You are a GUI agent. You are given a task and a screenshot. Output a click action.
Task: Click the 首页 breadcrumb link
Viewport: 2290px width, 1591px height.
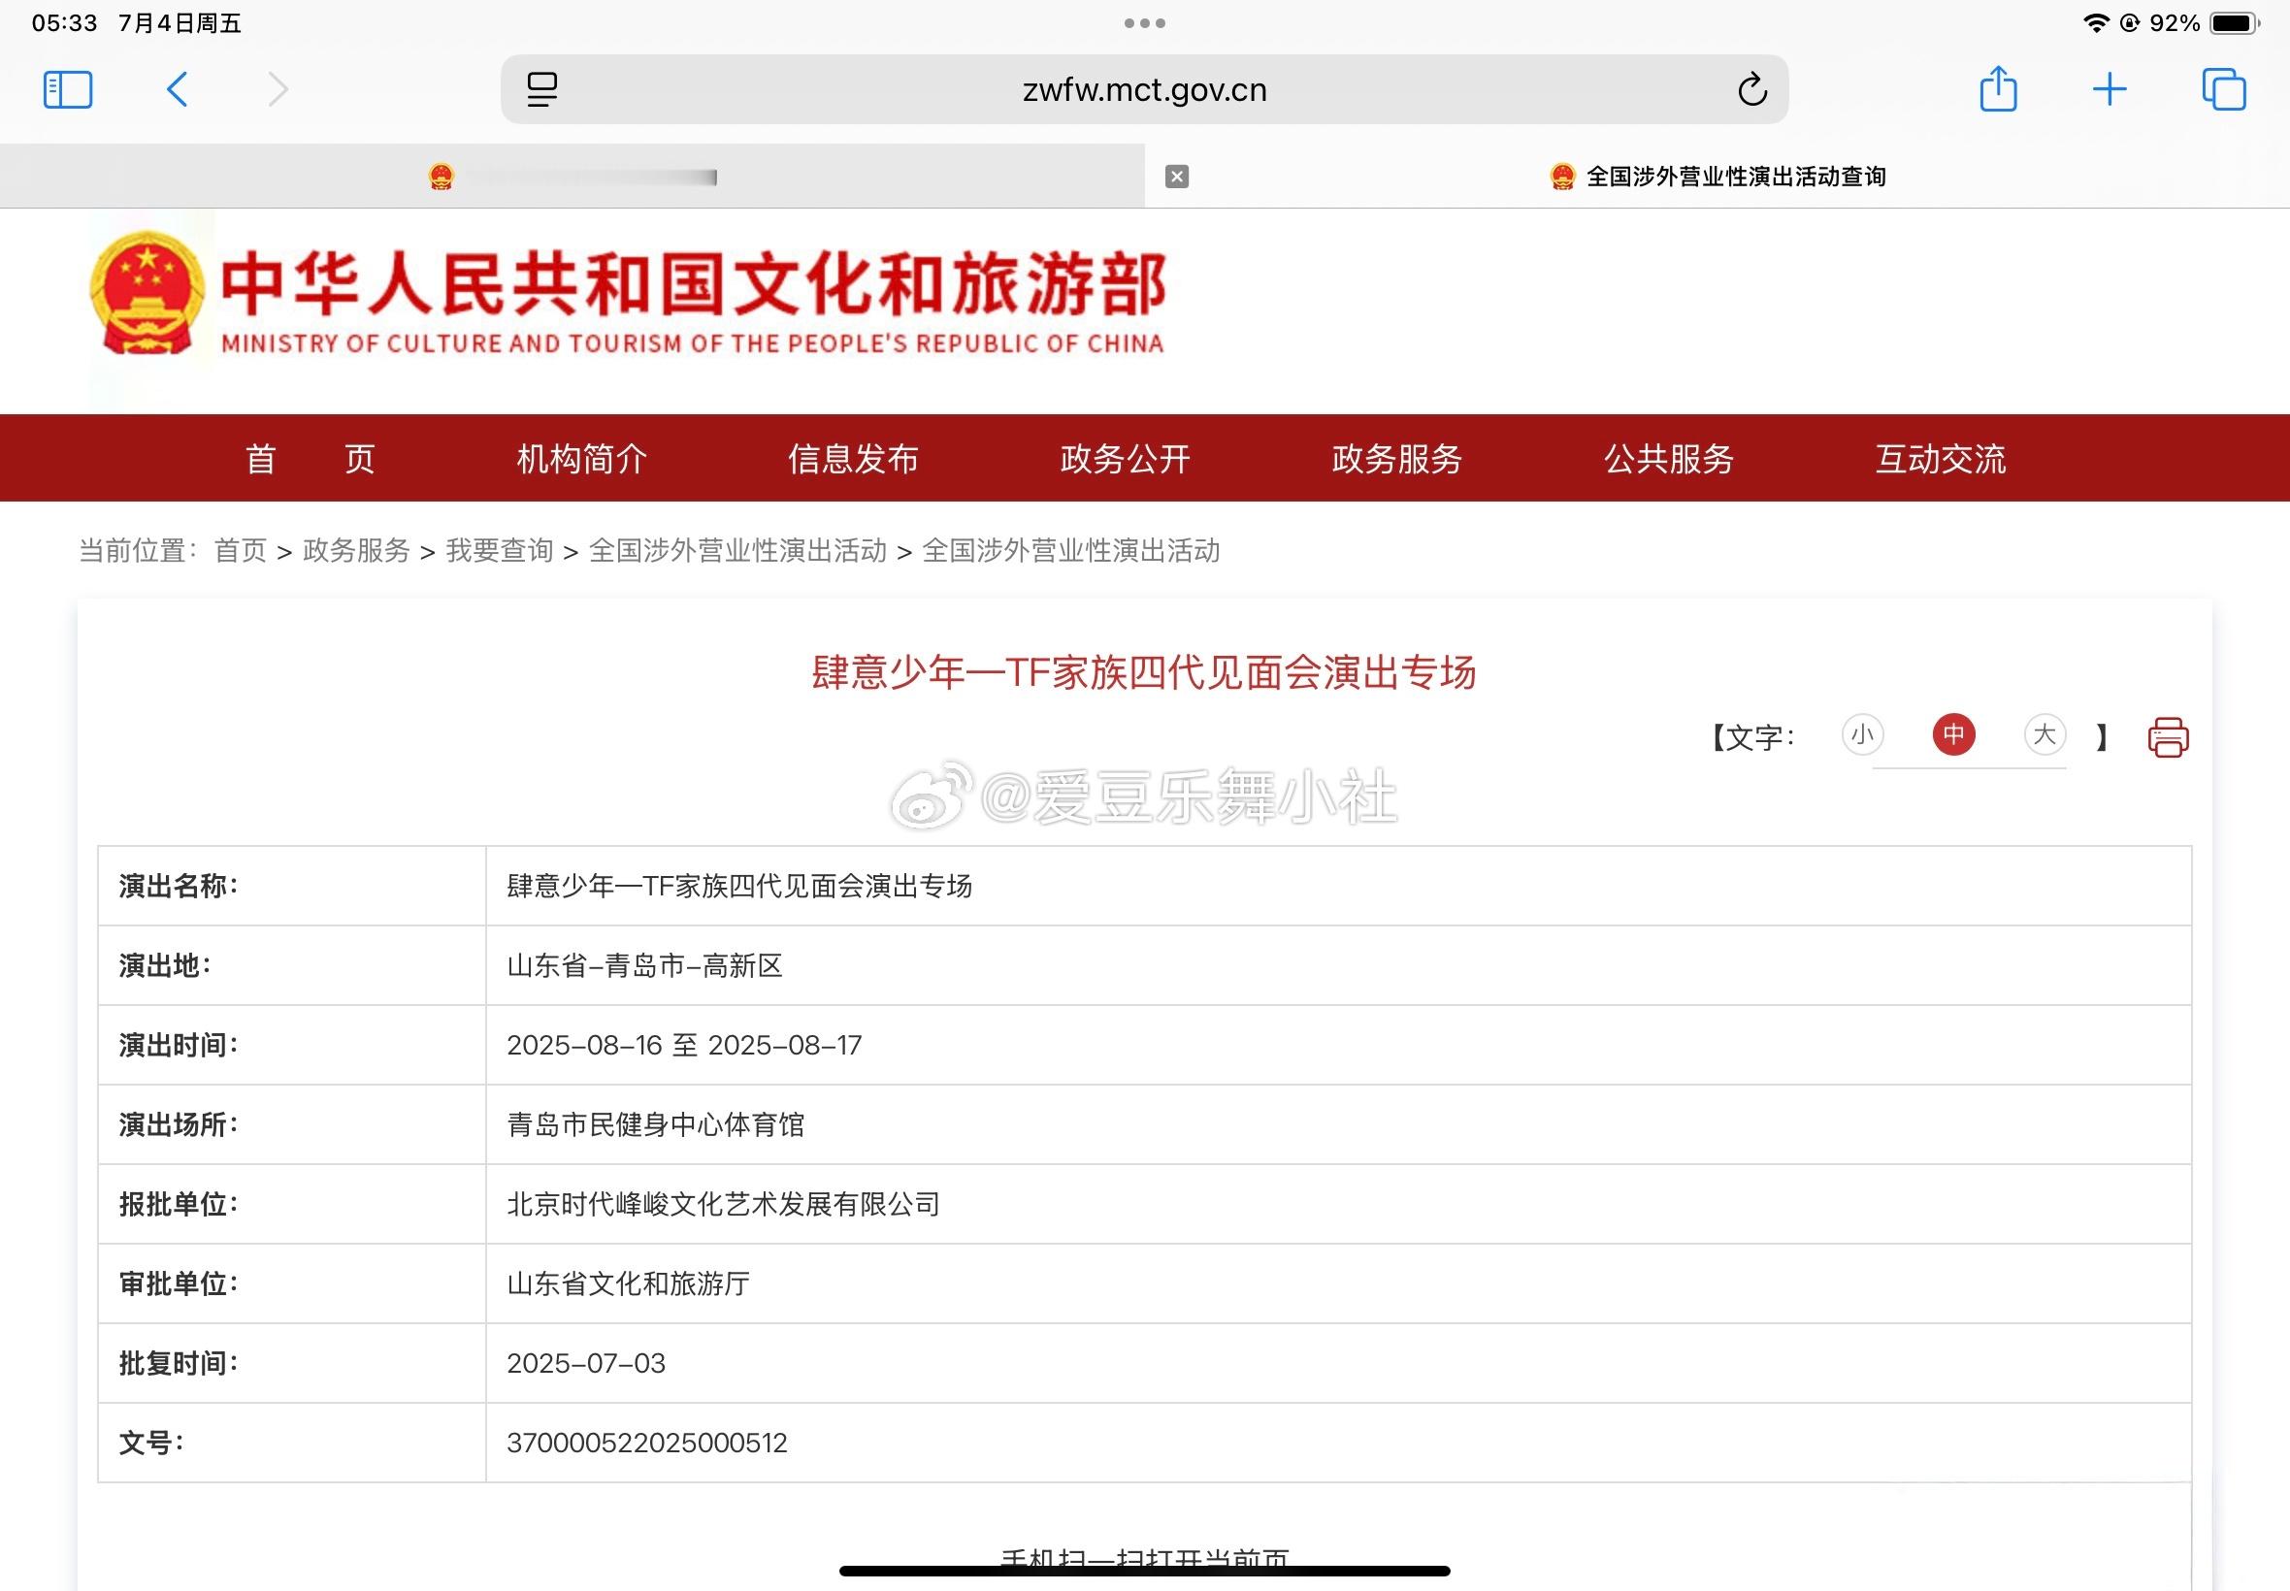241,550
